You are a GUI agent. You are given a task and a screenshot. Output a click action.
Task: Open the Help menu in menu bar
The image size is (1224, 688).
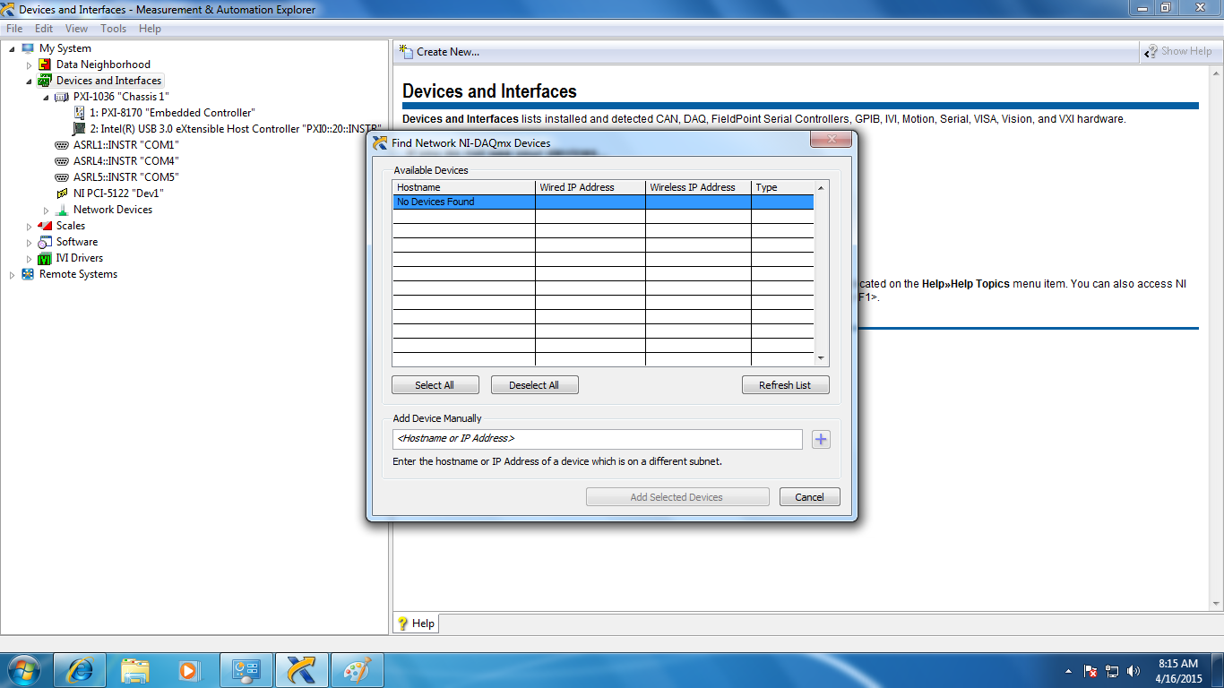pyautogui.click(x=150, y=29)
